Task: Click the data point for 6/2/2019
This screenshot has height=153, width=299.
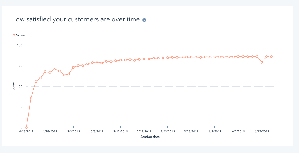Action: click(x=215, y=57)
